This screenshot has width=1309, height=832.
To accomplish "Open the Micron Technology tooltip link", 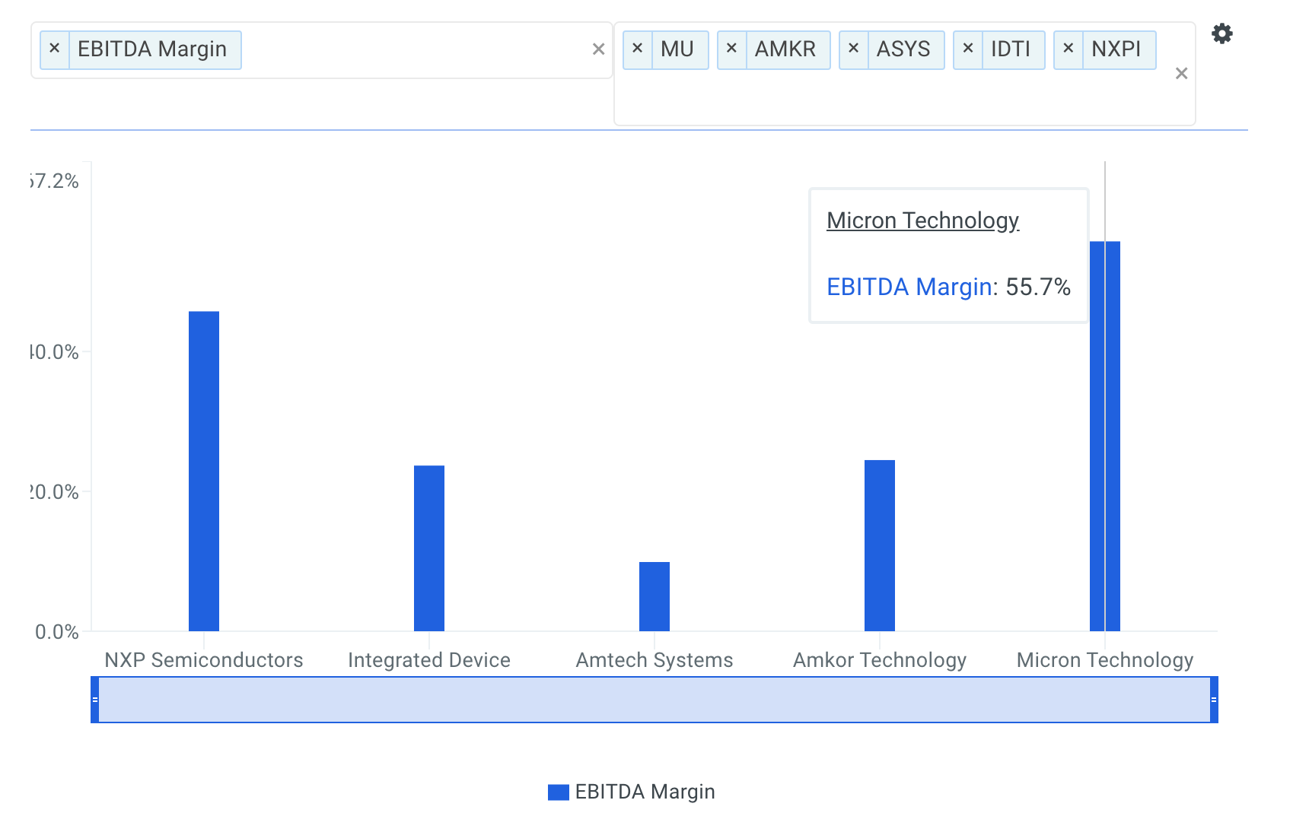I will coord(922,221).
